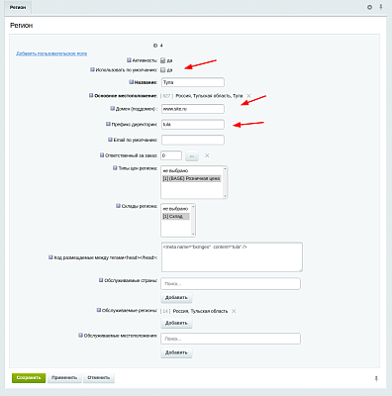Click the pin icon in the tab bar
Image resolution: width=392 pixels, height=396 pixels.
point(380,7)
